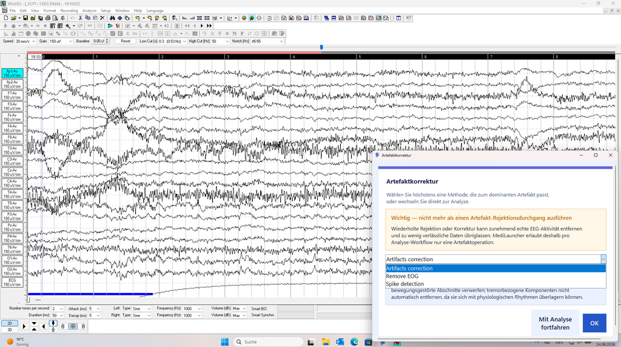Click the rewind double arrow icon

pyautogui.click(x=187, y=25)
